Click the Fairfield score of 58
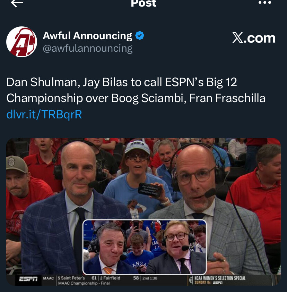 coord(136,278)
